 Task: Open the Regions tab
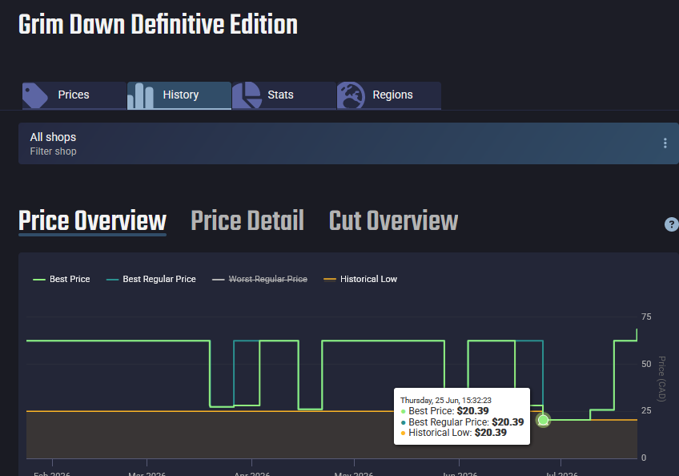coord(389,95)
